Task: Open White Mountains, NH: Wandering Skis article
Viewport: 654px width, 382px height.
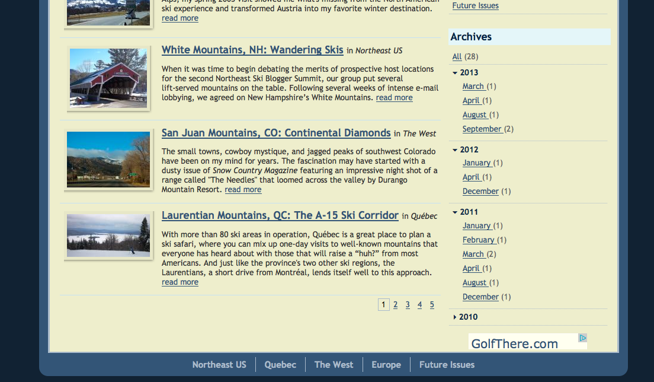Action: pos(252,50)
